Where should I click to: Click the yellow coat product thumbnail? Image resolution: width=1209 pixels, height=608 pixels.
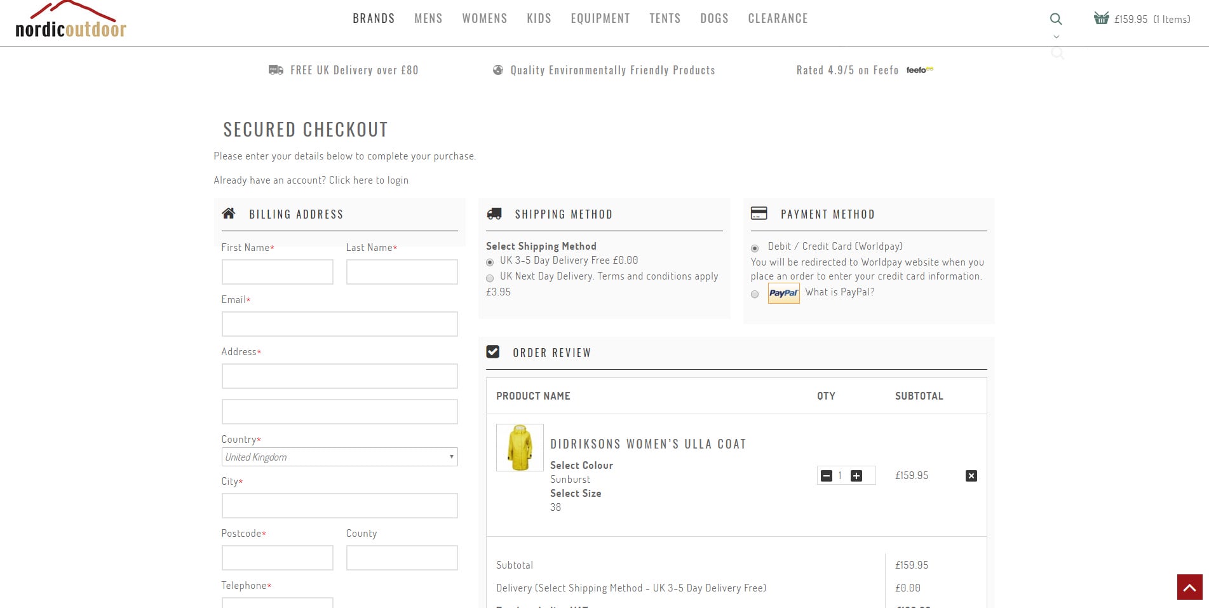click(520, 447)
